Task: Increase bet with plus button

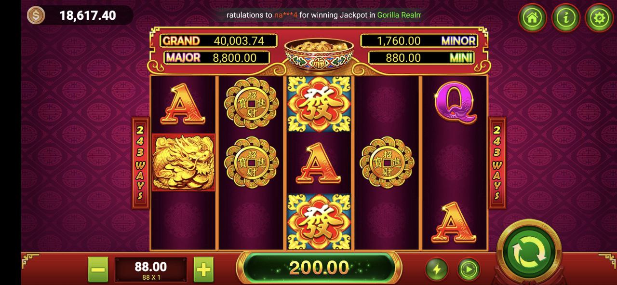Action: click(x=203, y=270)
